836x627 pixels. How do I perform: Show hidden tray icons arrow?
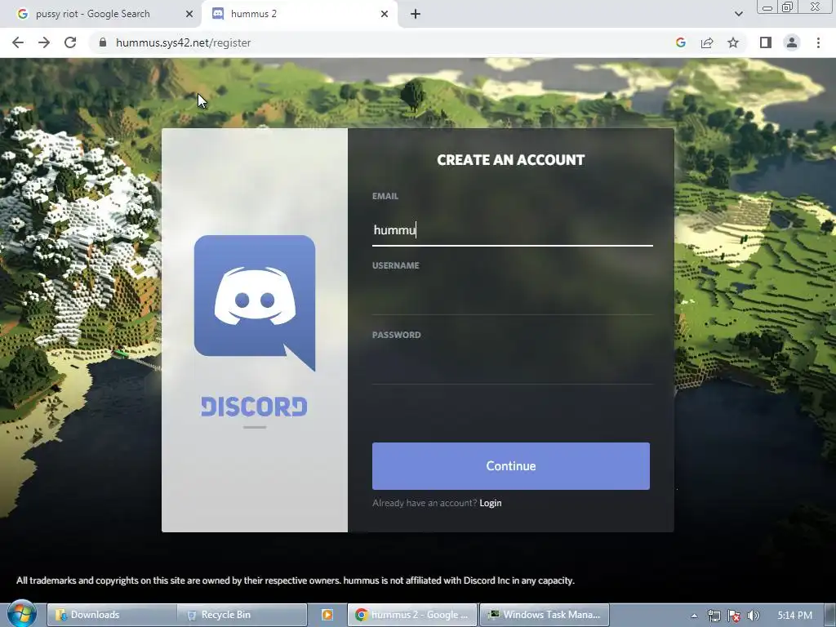[694, 616]
